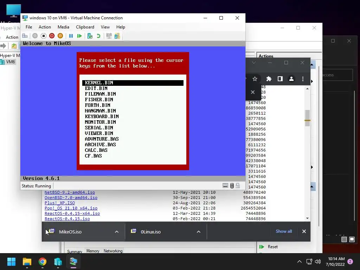Open the View menu
Image resolution: width=360 pixels, height=270 pixels.
(105, 27)
